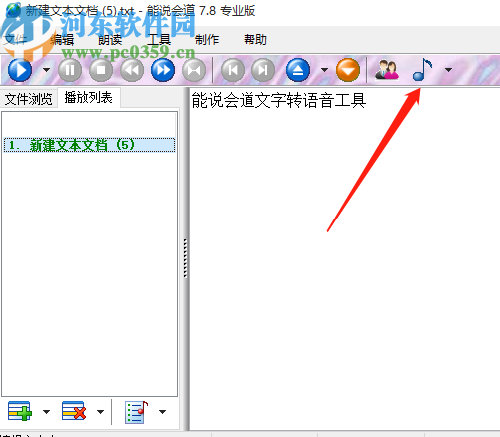Click the grey pause button

70,70
